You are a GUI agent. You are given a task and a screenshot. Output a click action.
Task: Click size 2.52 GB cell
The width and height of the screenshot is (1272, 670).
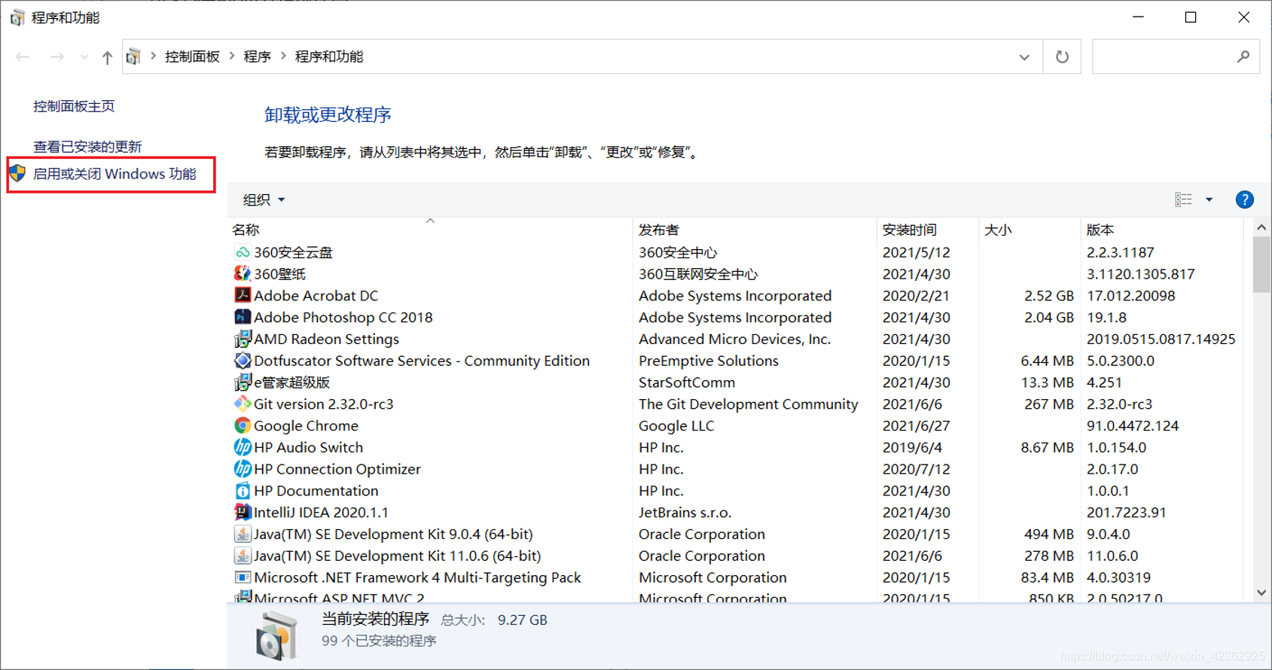[x=1048, y=296]
